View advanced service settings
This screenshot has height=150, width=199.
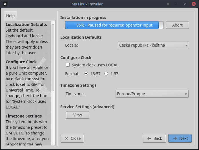pos(78,115)
